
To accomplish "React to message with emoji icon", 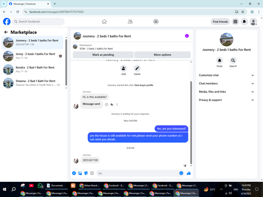I will point(106,105).
